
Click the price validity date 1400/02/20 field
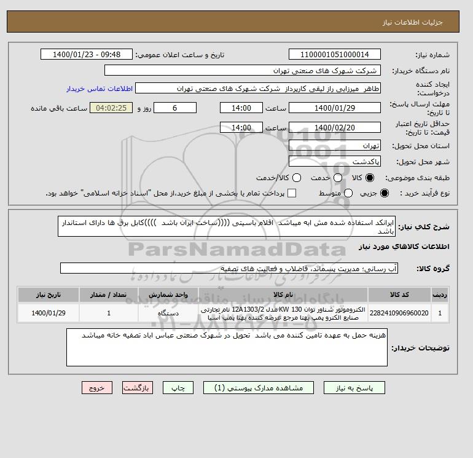point(335,127)
